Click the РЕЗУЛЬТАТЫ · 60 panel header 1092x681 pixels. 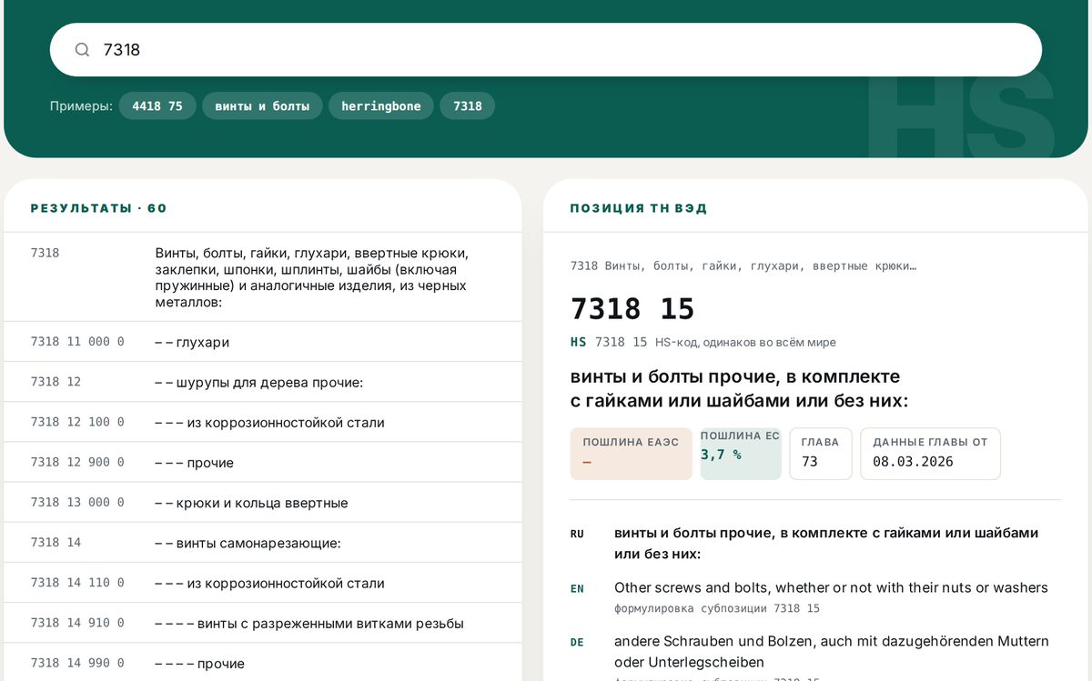pyautogui.click(x=99, y=208)
